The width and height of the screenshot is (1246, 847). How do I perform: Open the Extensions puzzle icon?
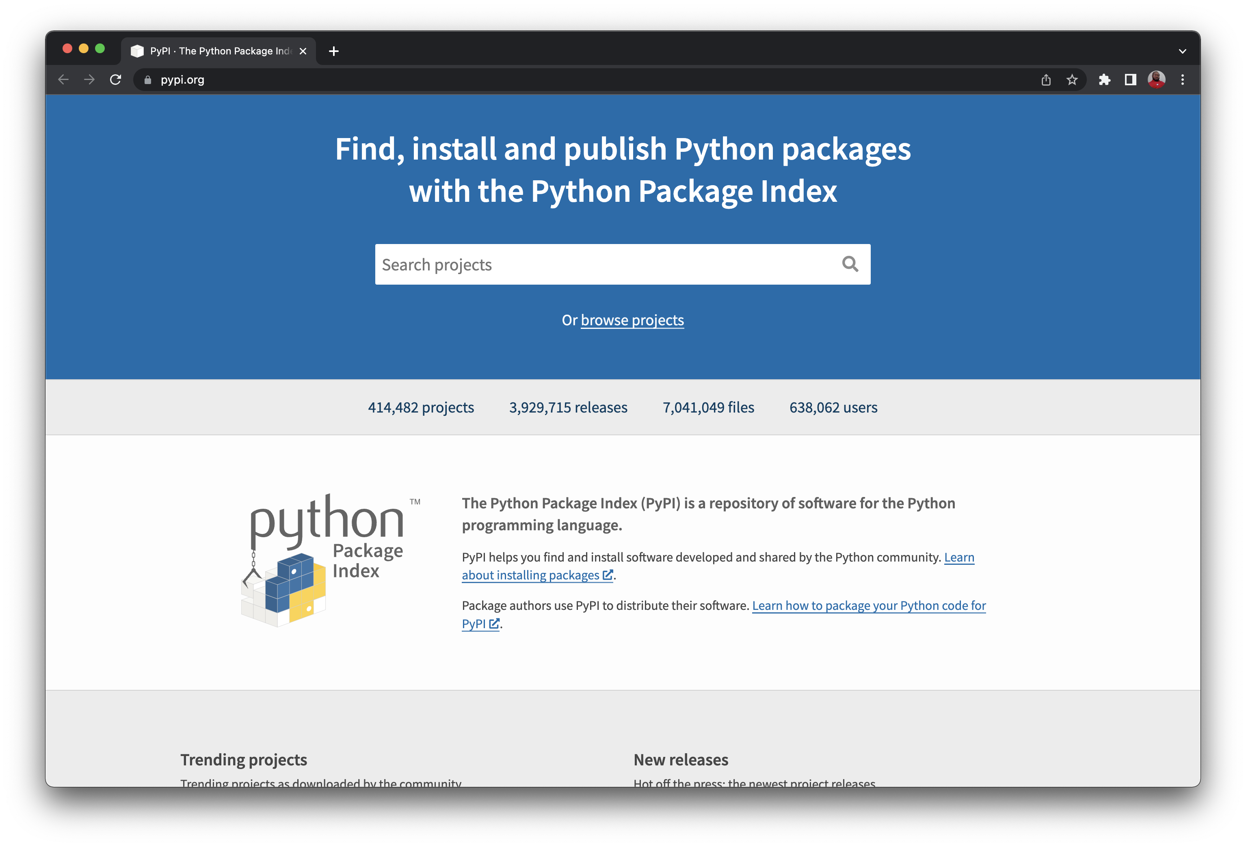1104,80
